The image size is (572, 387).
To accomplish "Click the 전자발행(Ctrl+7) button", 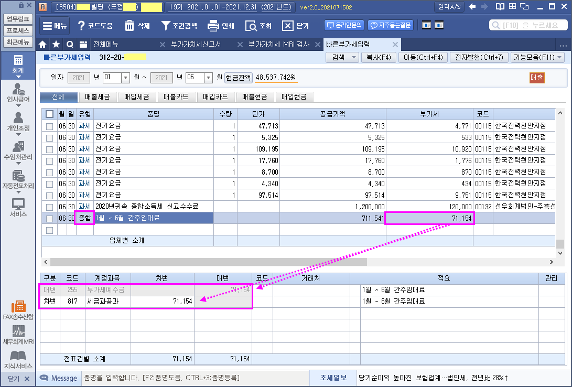I will click(478, 57).
